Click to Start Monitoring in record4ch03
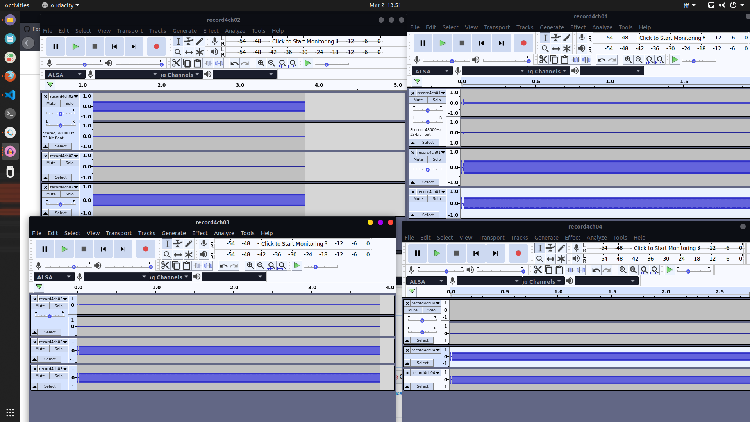The height and width of the screenshot is (422, 750). [x=292, y=243]
